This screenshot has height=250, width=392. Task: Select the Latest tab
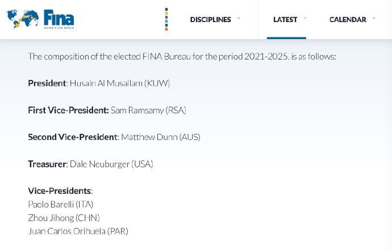(x=285, y=20)
